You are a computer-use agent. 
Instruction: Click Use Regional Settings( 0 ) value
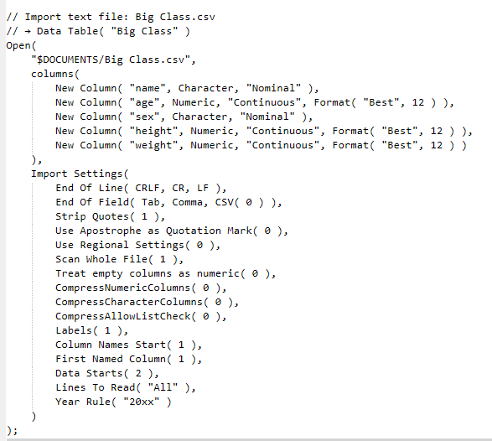click(x=137, y=245)
